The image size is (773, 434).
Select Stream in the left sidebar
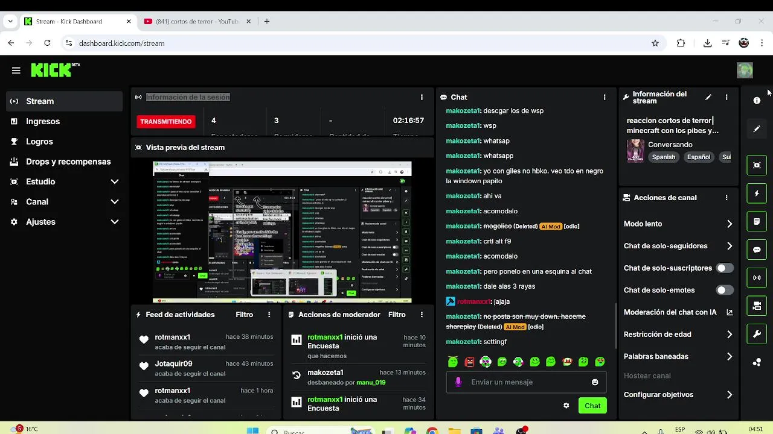click(x=65, y=101)
